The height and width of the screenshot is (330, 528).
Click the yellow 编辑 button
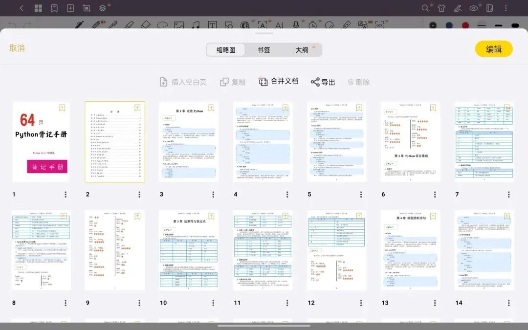coord(494,49)
